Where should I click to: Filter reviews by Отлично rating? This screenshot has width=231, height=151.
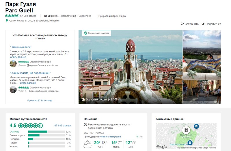click(14, 132)
